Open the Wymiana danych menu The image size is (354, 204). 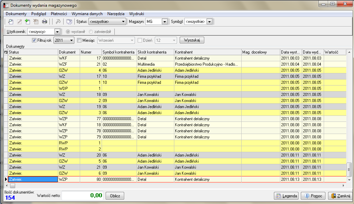pos(87,14)
